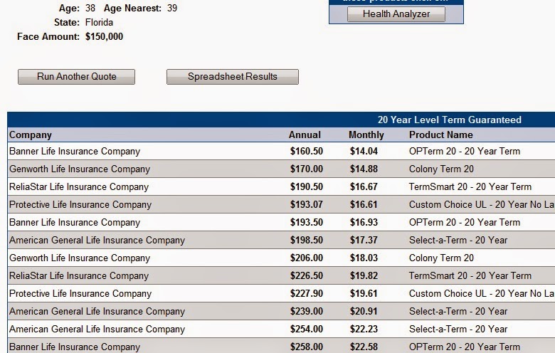
Task: Select the Product Name column header
Action: [x=441, y=135]
